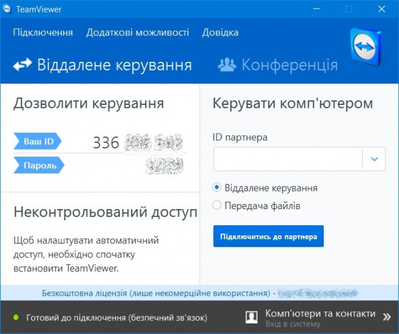Click Вхід в систему sign-in text
The image size is (399, 334).
[x=292, y=324]
